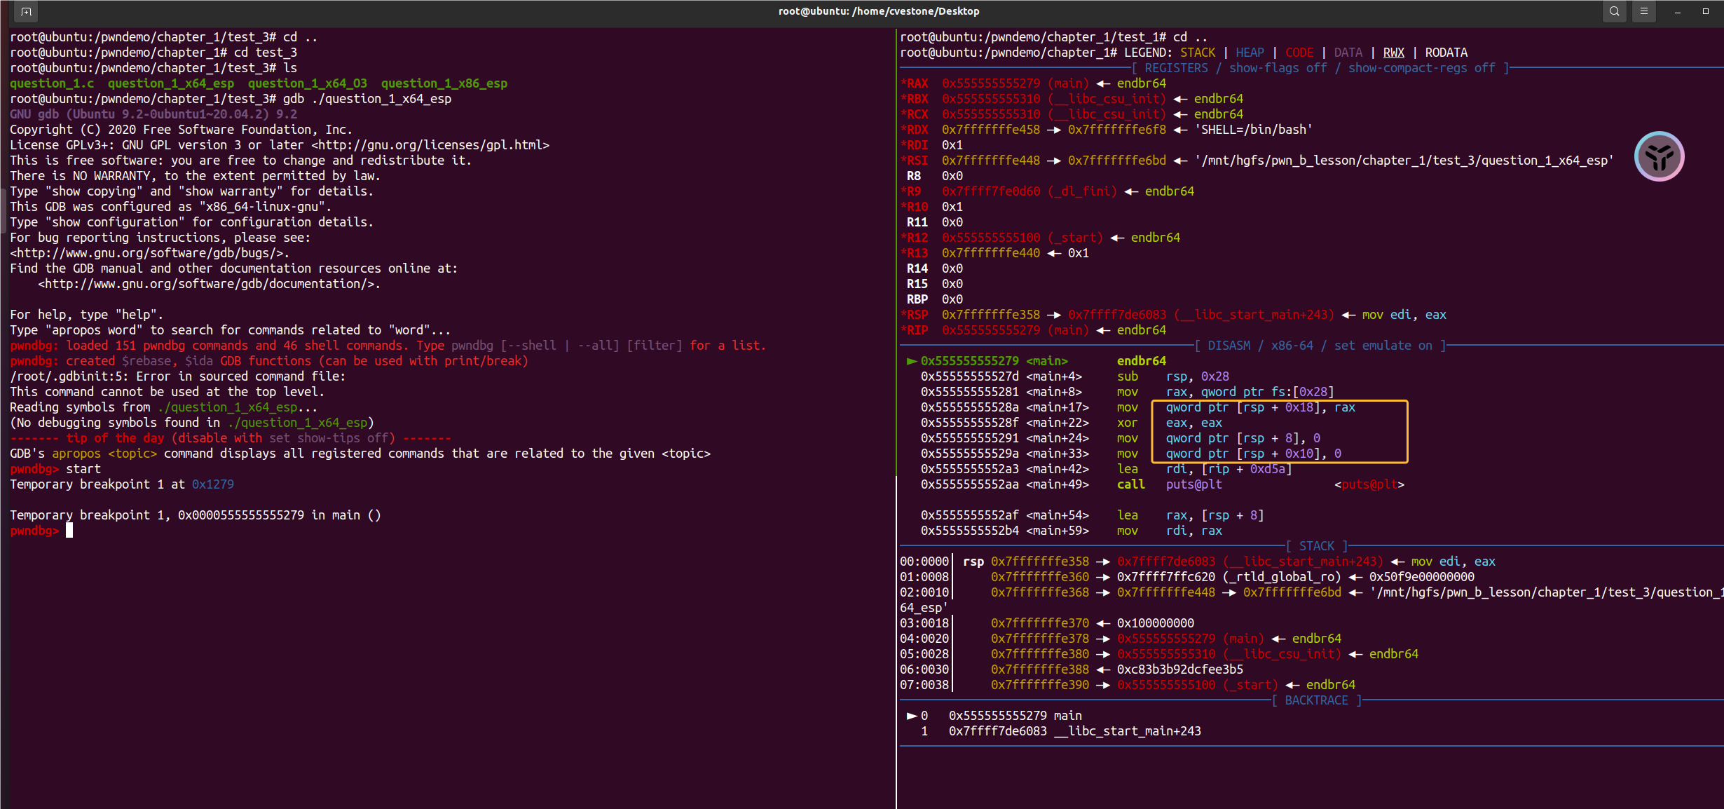
Task: Click the RSP register value 0x7fffffffe358
Action: (x=991, y=315)
